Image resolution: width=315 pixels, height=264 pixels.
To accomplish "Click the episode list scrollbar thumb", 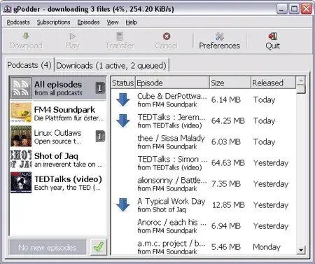I will click(x=301, y=89).
